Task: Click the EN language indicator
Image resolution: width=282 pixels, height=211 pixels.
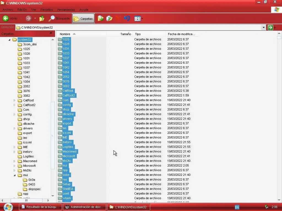Action: click(237, 207)
